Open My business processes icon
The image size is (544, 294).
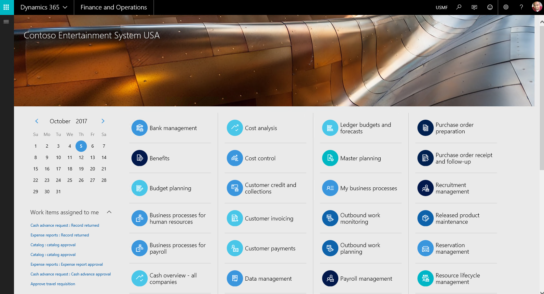[x=330, y=188]
